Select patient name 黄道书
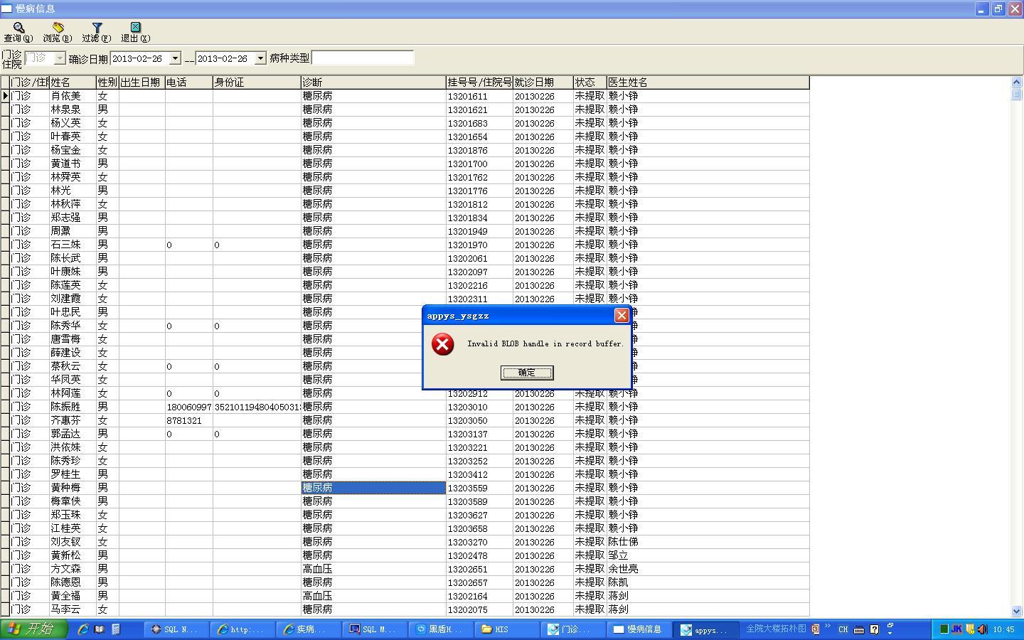 65,164
